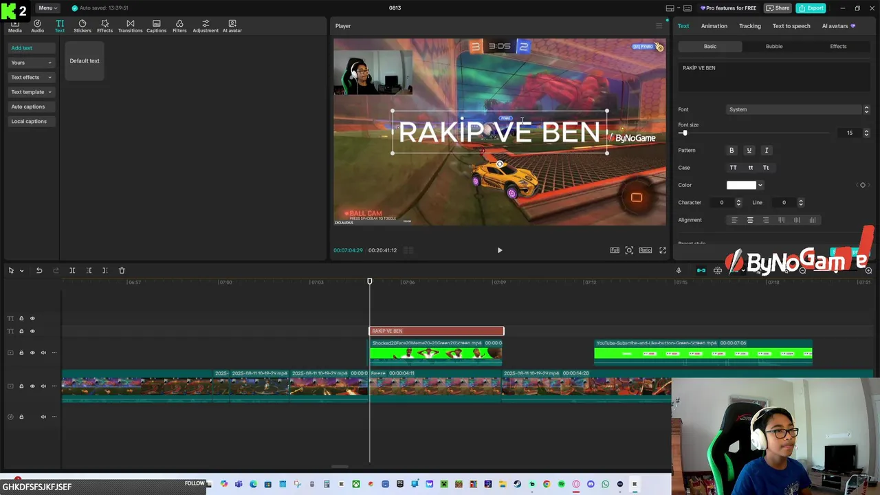Open the Stickers panel
The image size is (880, 495).
[x=82, y=26]
